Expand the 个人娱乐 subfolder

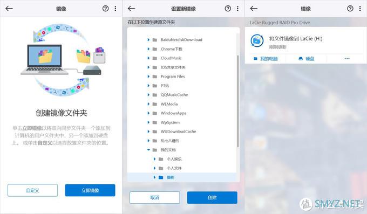point(154,159)
